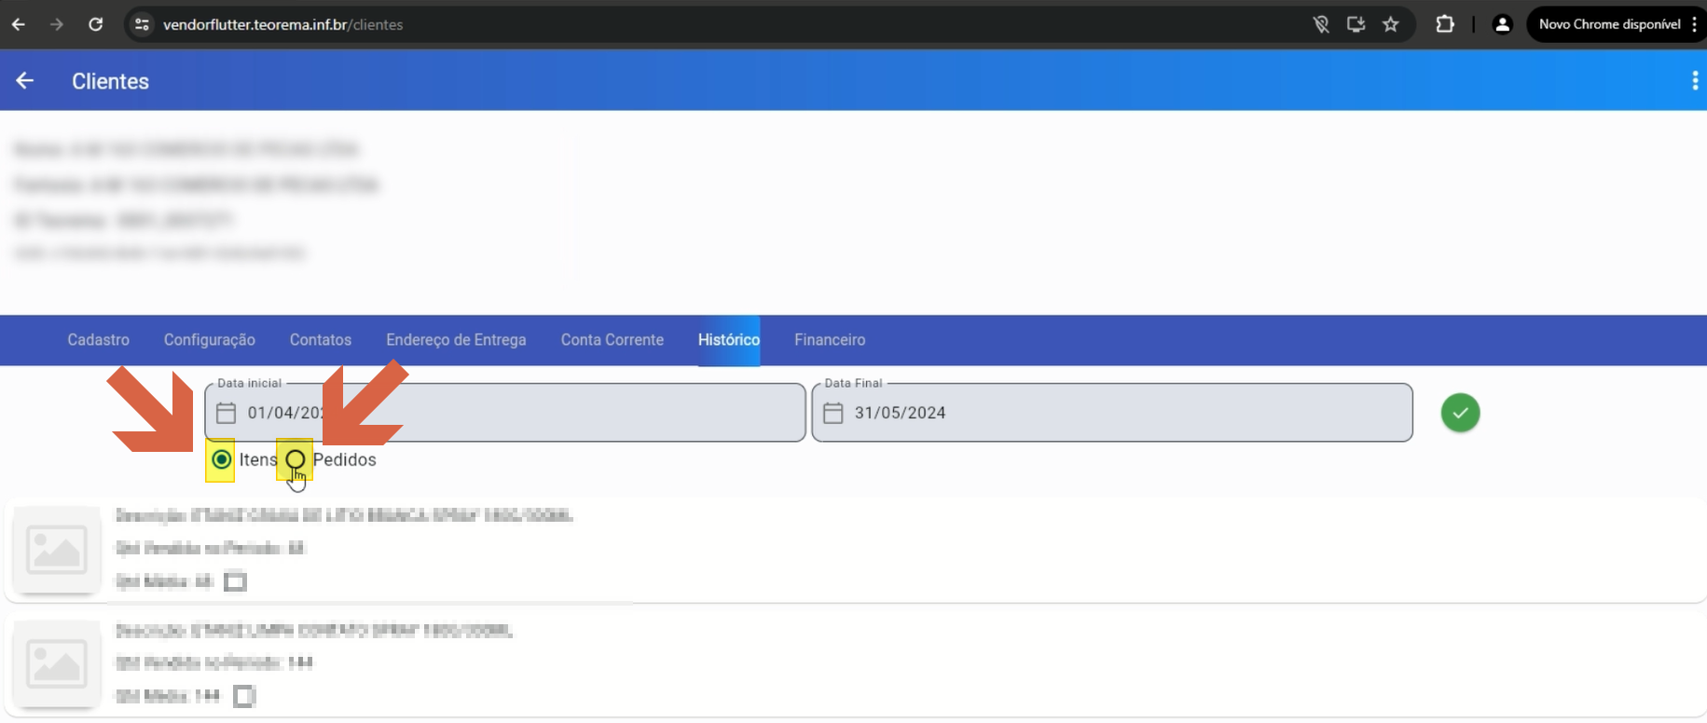Click the Data Final field showing 31/05/2024
Image resolution: width=1707 pixels, height=723 pixels.
point(1112,413)
